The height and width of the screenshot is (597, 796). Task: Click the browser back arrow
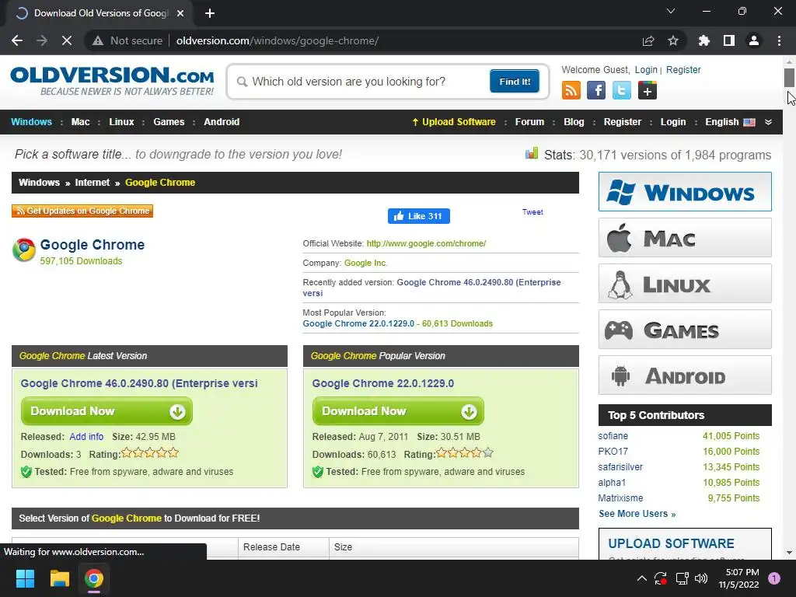[17, 40]
